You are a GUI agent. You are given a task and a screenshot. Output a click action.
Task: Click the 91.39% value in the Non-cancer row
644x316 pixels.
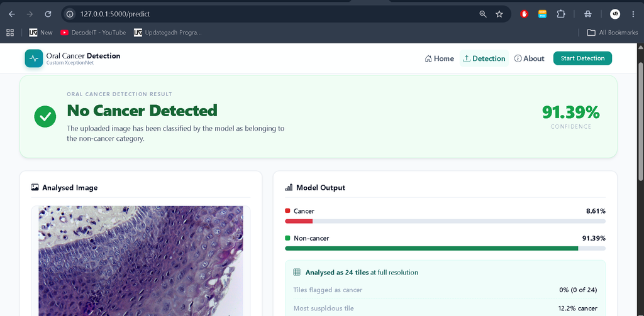pyautogui.click(x=594, y=238)
